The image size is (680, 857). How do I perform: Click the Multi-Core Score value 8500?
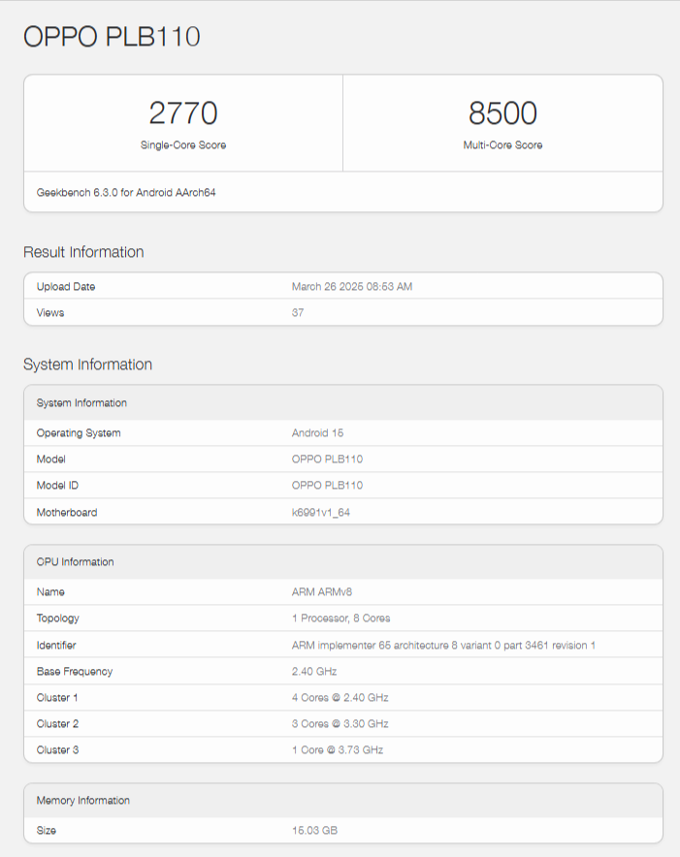click(x=502, y=112)
